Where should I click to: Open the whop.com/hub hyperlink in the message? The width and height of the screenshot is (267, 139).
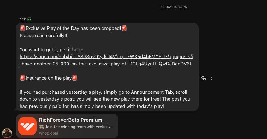click(105, 60)
